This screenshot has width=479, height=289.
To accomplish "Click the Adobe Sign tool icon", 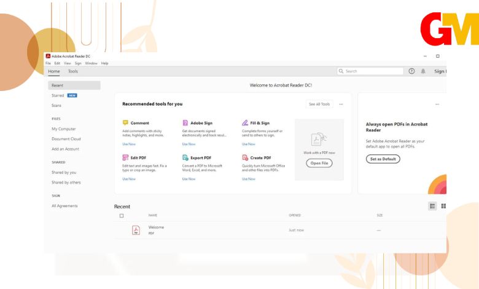I will click(x=185, y=122).
